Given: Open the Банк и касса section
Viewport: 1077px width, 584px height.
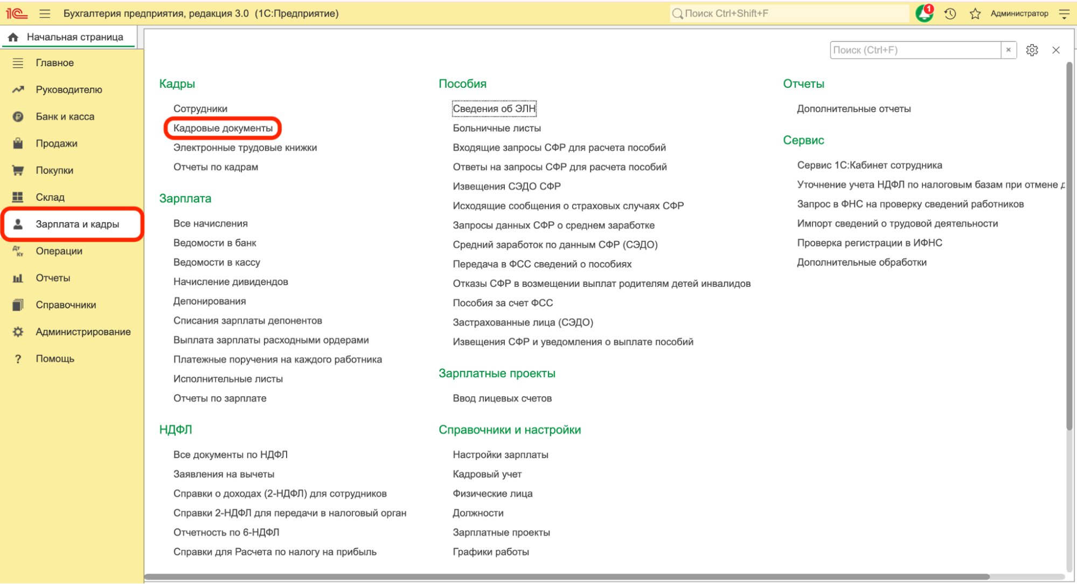Looking at the screenshot, I should pyautogui.click(x=65, y=116).
